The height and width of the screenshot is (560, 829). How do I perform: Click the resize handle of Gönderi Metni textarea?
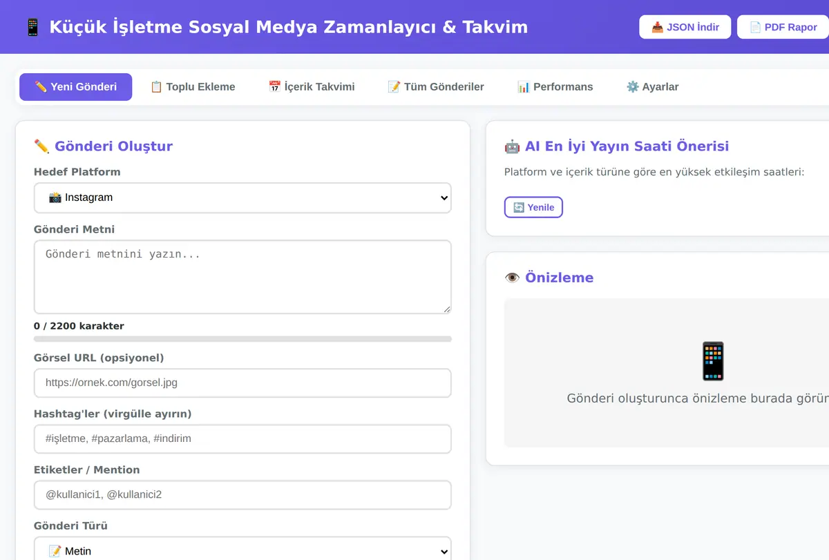tap(447, 309)
